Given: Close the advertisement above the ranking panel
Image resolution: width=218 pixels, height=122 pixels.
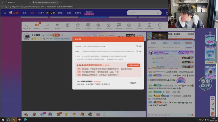Looking at the screenshot, I should [x=193, y=34].
